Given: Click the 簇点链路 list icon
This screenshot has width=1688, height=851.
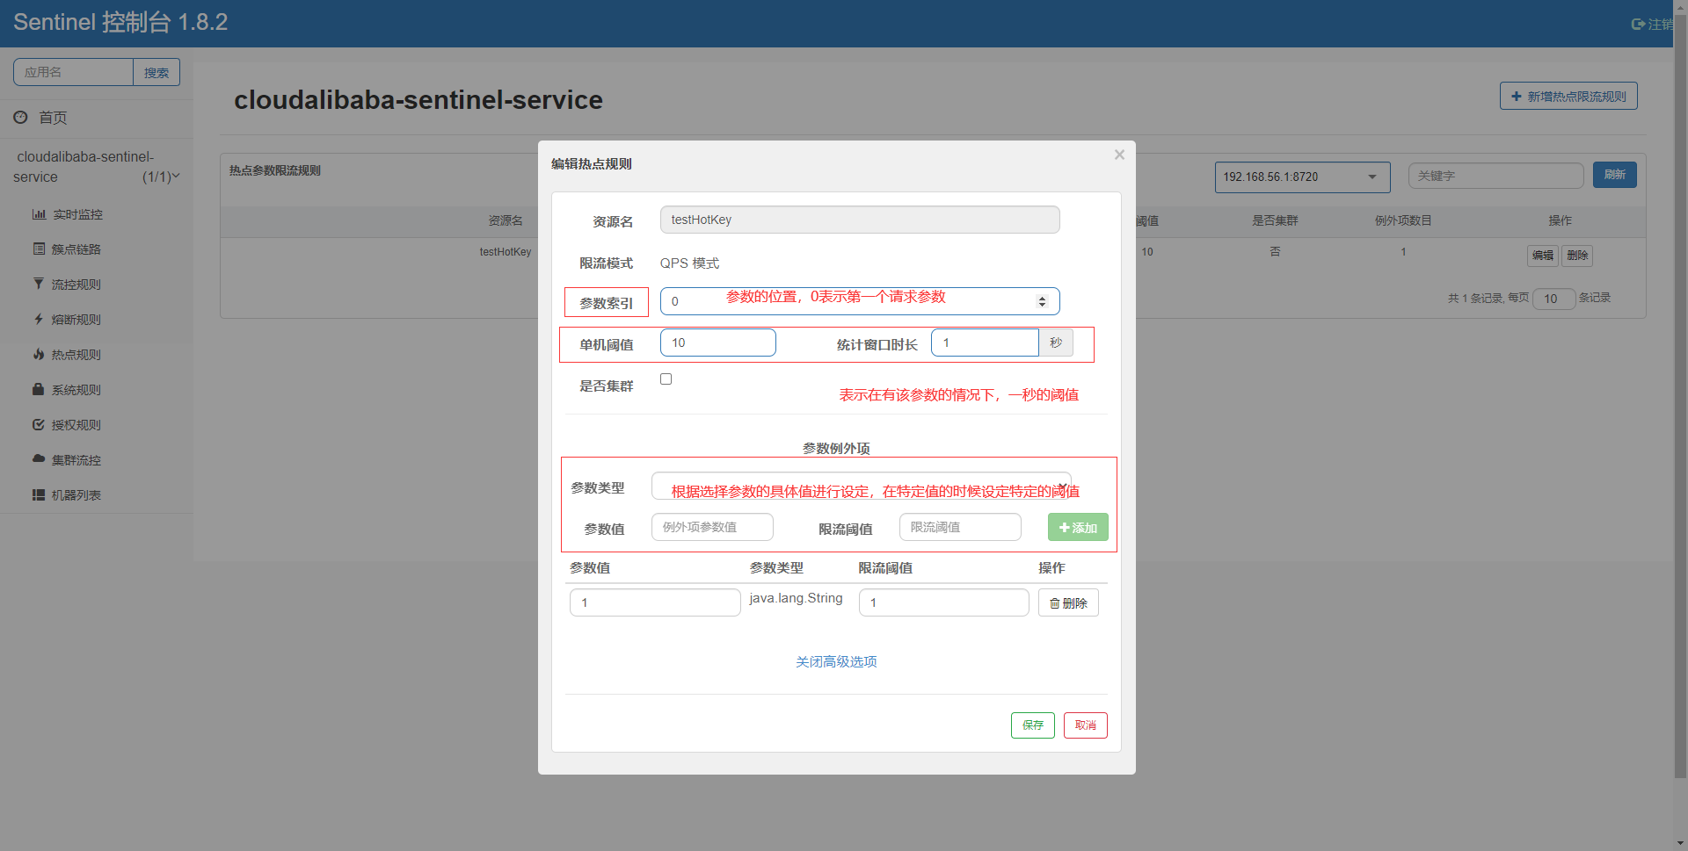Looking at the screenshot, I should (39, 249).
